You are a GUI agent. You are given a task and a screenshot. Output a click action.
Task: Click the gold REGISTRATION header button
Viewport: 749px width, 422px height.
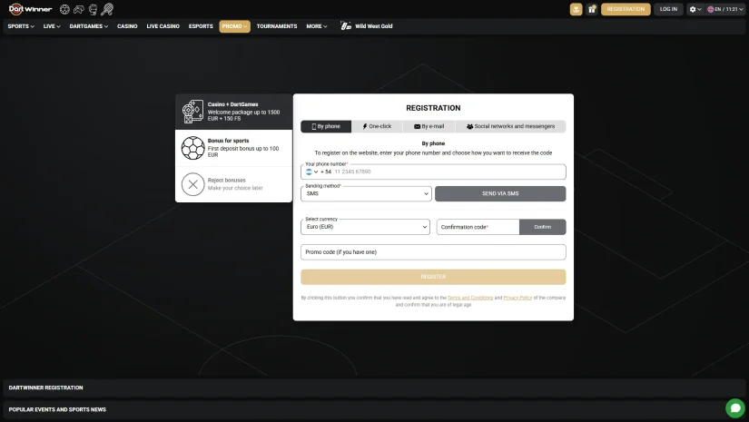(x=626, y=9)
